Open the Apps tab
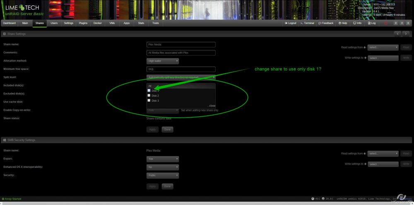414x205 pixels. (126, 23)
